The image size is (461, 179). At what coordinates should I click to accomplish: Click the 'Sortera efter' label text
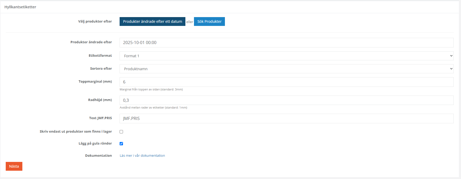pos(101,68)
